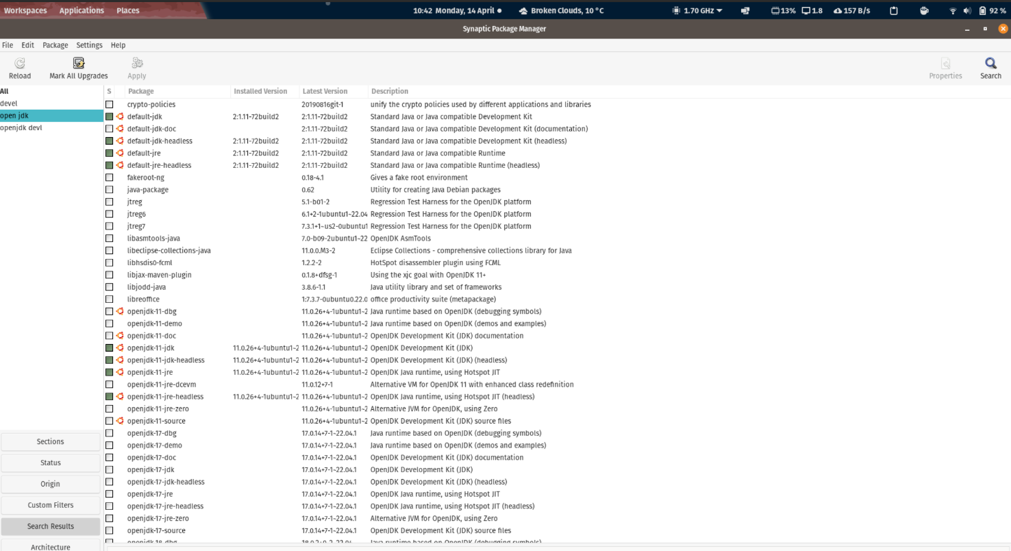Click the Ubuntu logo beside default-jdk
Screen dimensions: 1011x551
[x=120, y=117]
